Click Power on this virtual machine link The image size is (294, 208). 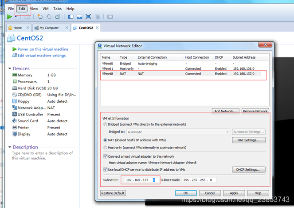pyautogui.click(x=43, y=49)
